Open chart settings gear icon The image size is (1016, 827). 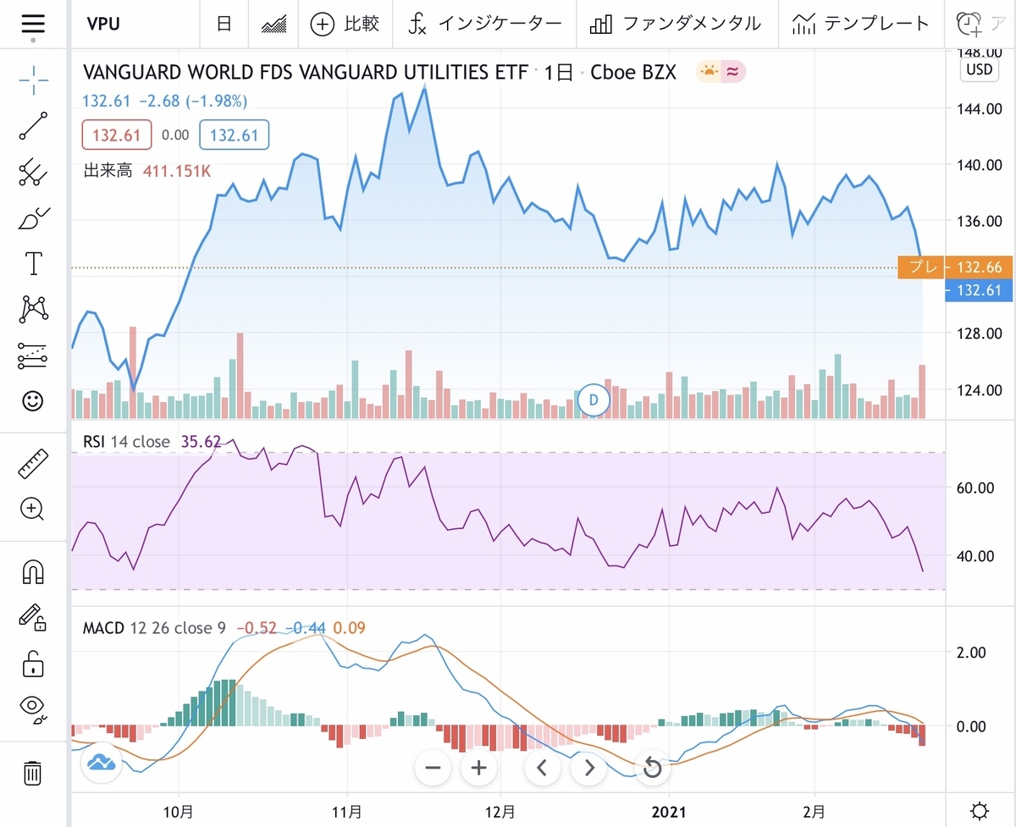click(x=980, y=811)
